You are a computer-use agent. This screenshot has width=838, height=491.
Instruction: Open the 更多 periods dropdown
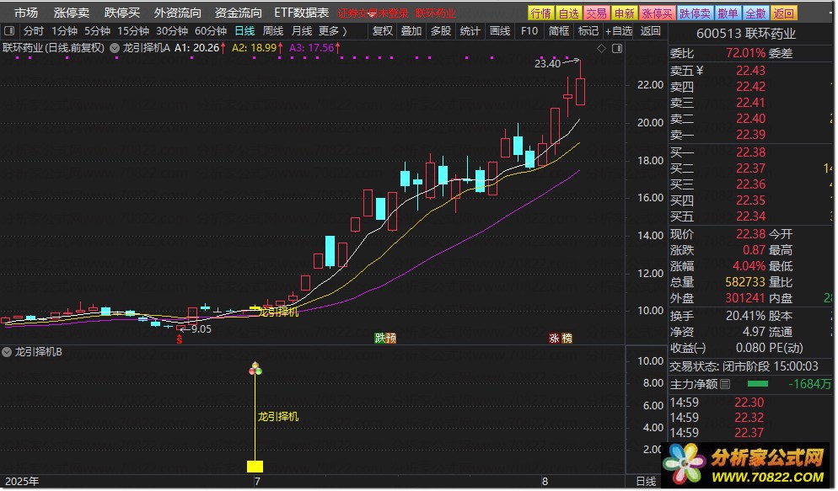[x=332, y=31]
